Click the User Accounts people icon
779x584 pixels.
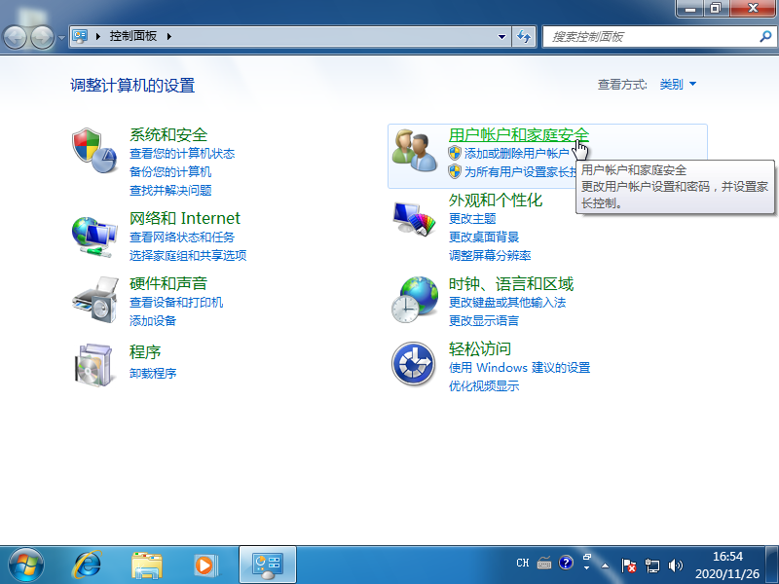coord(414,151)
